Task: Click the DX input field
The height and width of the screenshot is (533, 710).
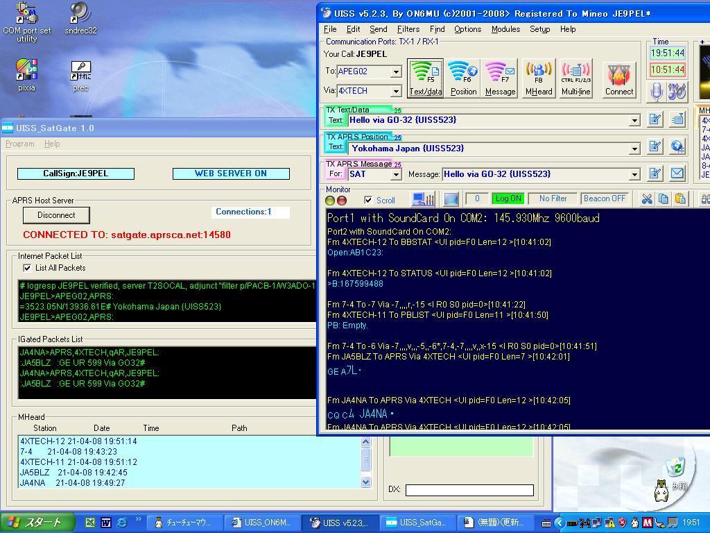Action: pos(469,490)
